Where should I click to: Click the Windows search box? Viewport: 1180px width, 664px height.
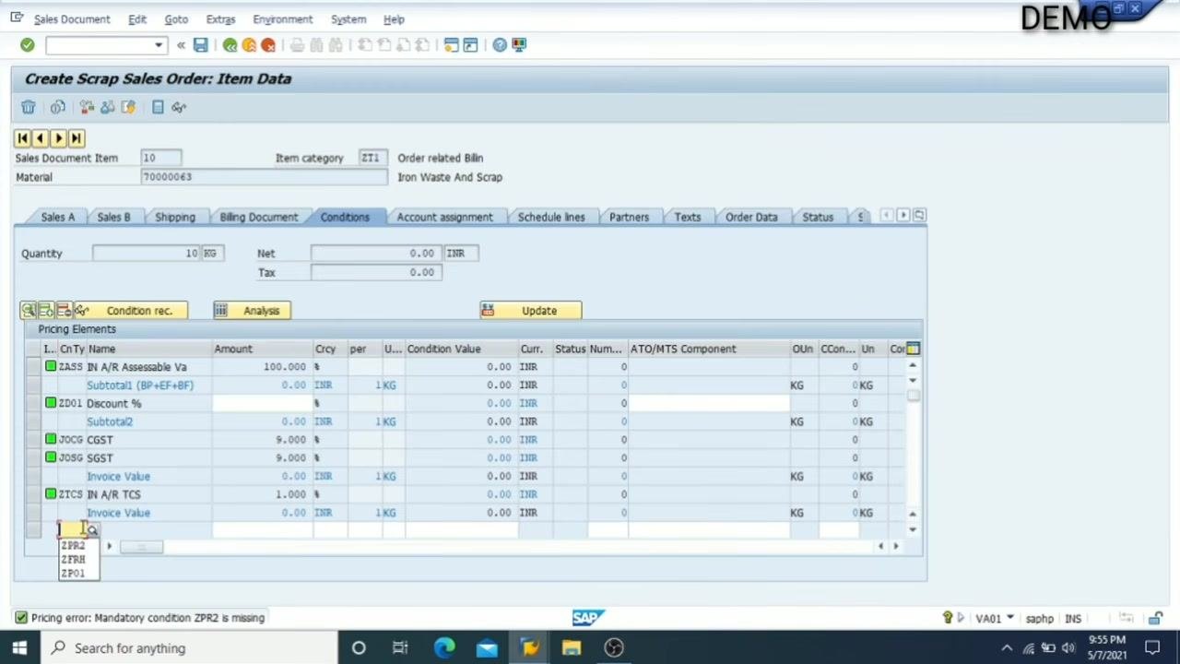pyautogui.click(x=190, y=647)
